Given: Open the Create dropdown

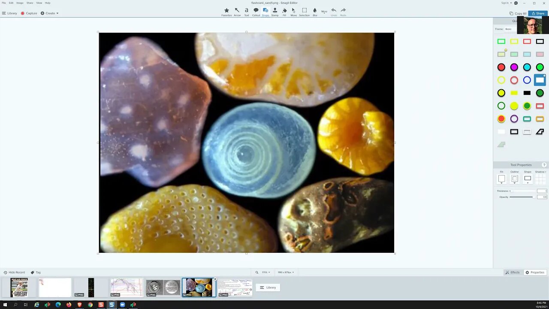Looking at the screenshot, I should (x=50, y=13).
